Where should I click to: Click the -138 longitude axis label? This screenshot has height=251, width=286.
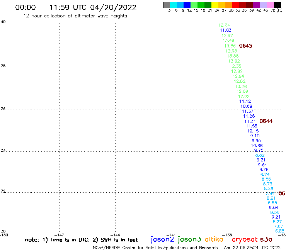[227, 235]
